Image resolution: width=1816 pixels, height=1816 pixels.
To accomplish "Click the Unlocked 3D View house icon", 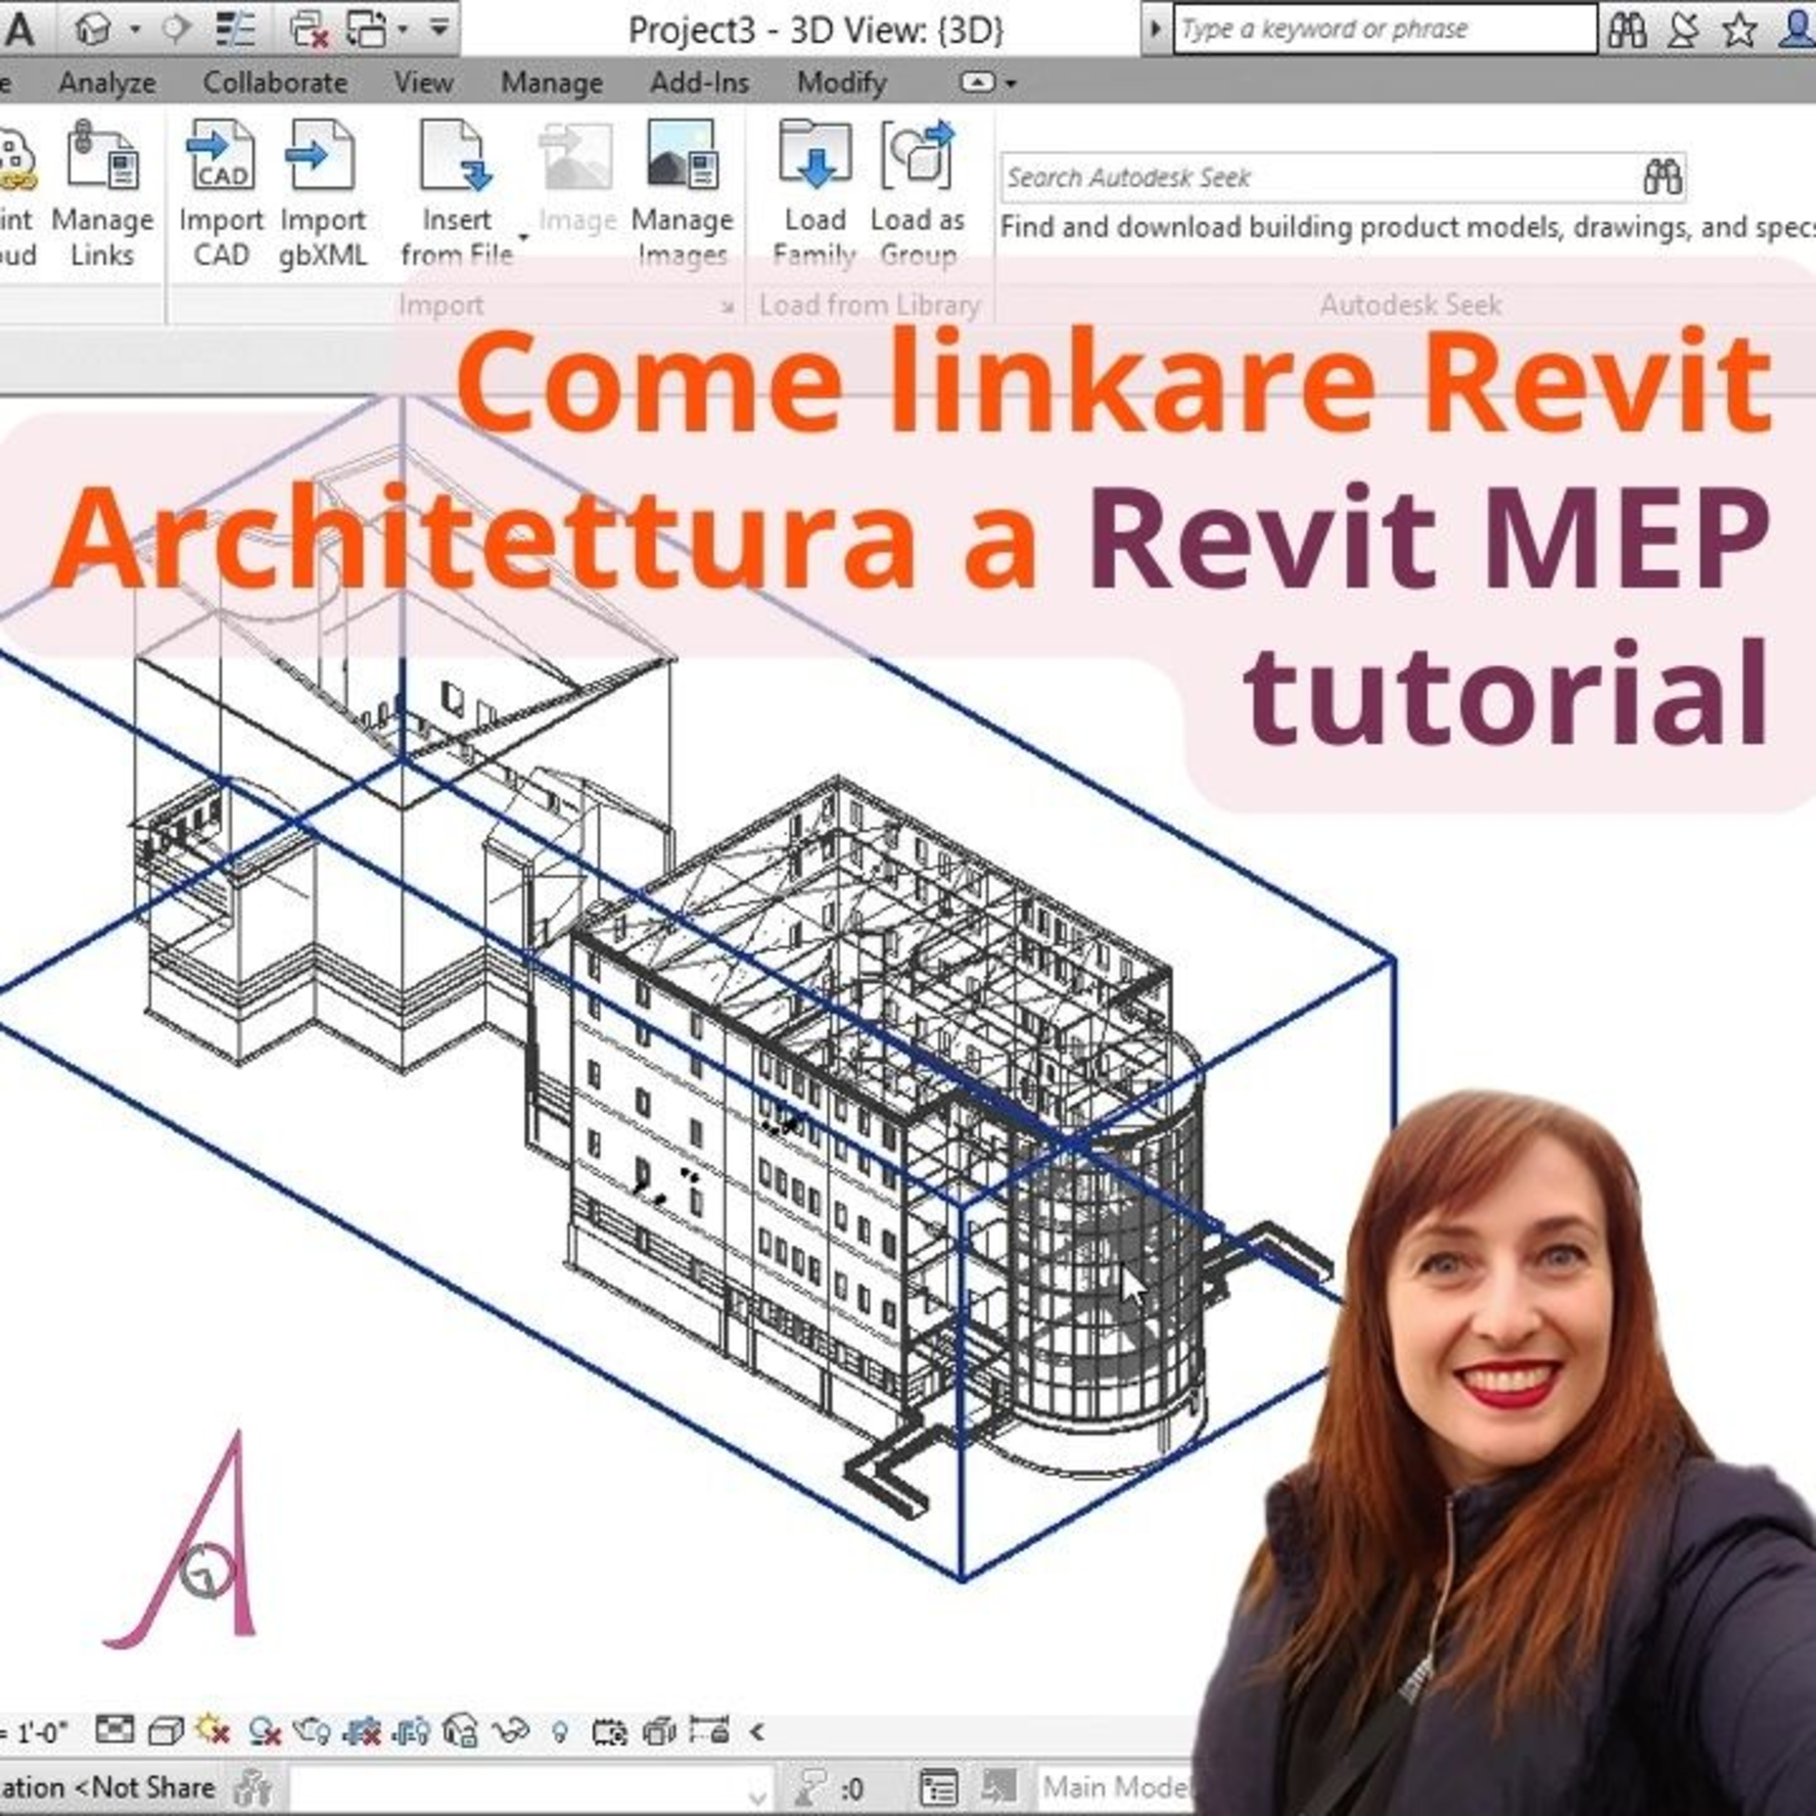I will click(x=461, y=1731).
